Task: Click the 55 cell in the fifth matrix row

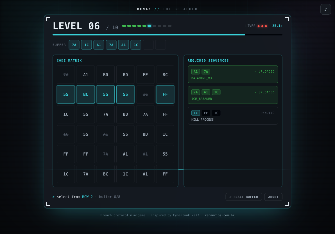Action: 165,154
